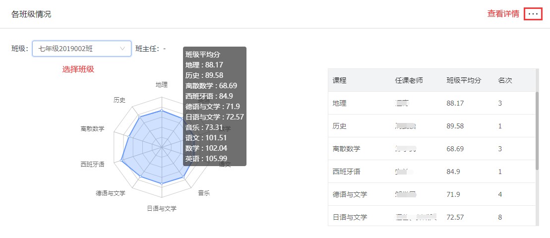Viewport: 550px width, 238px height.
Task: Expand the 班级 dropdown arrow
Action: pyautogui.click(x=122, y=49)
